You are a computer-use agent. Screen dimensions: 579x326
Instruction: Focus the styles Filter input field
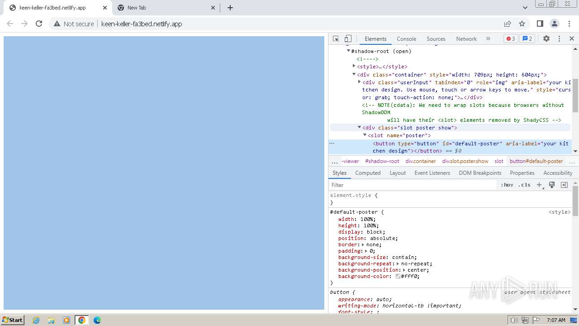click(x=413, y=185)
